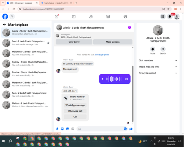Click the View buyer button
Image resolution: width=184 pixels, height=147 pixels.
point(74,42)
